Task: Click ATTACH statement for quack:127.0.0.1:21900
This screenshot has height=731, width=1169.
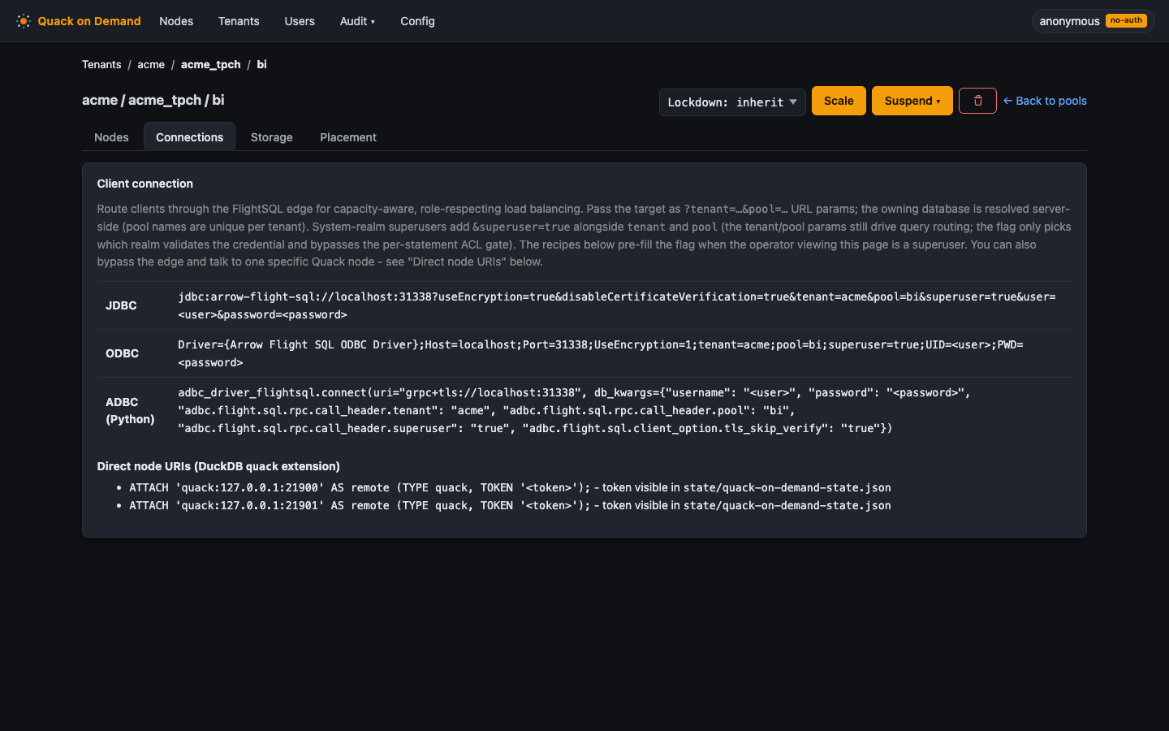Action: coord(360,487)
